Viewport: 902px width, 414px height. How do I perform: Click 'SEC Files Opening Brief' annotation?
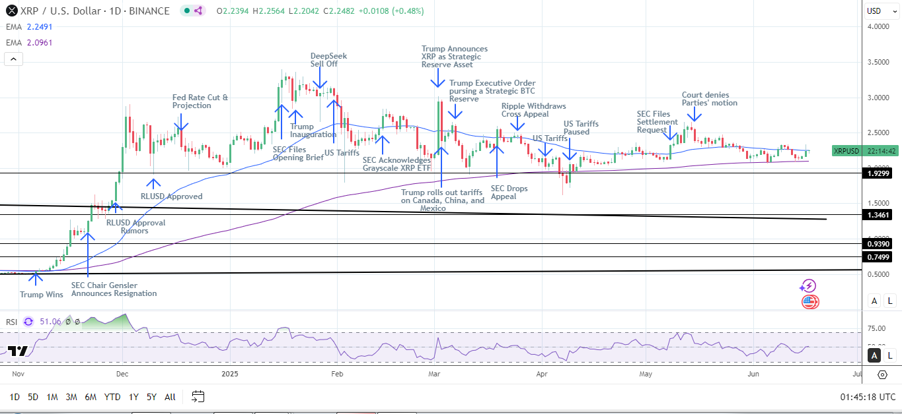pos(298,154)
